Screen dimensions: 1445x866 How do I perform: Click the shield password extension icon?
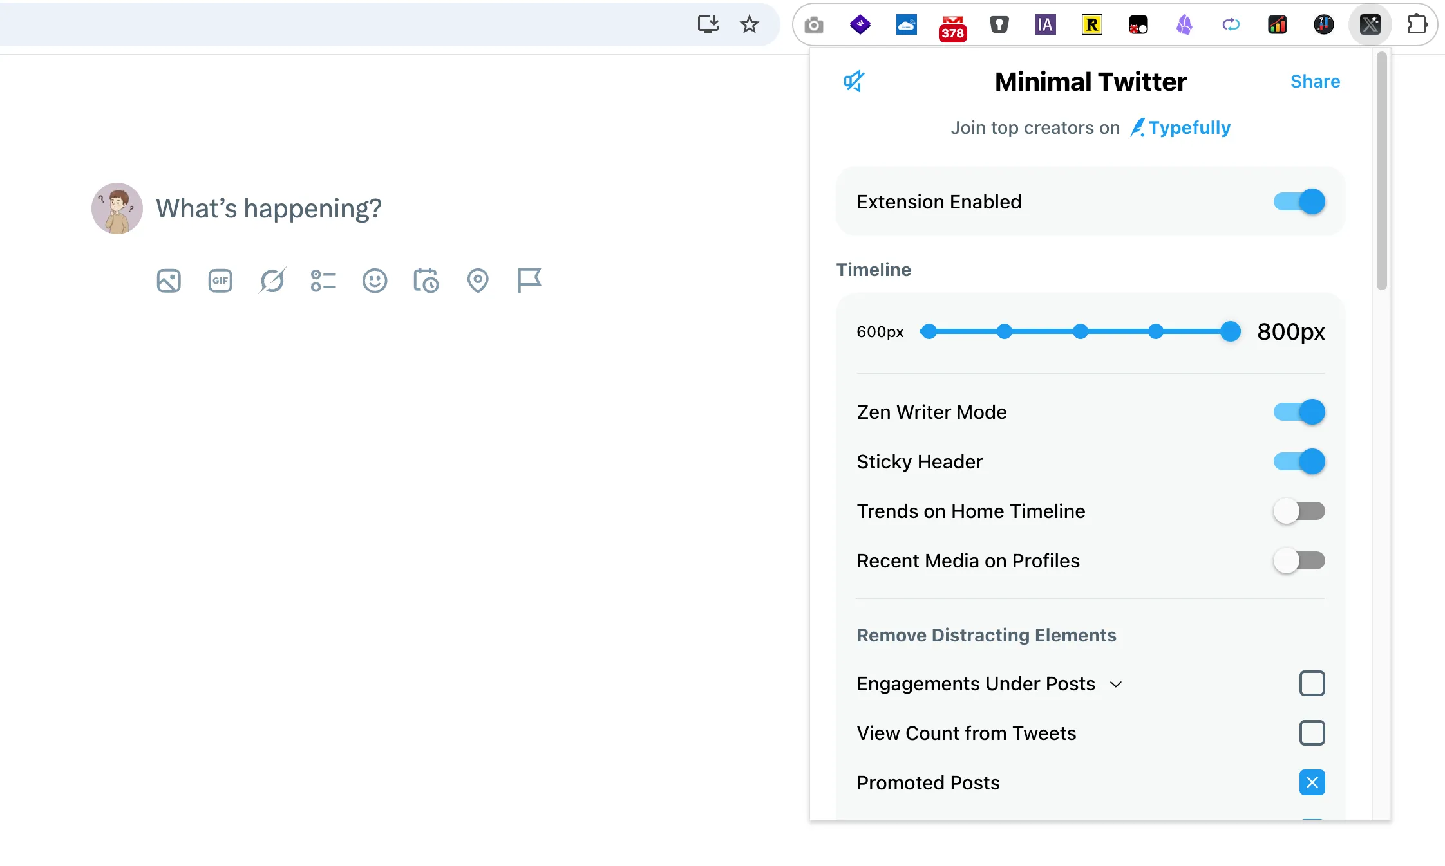[999, 25]
